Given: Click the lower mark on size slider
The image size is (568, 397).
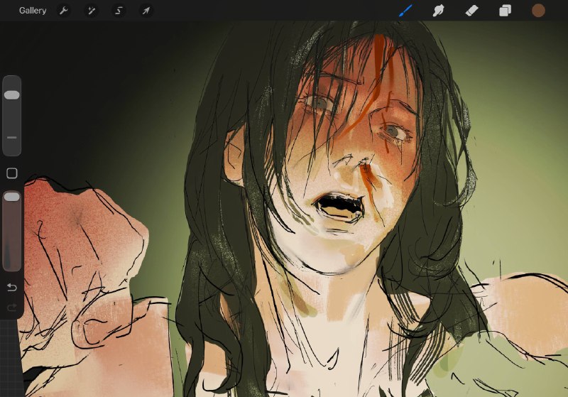Looking at the screenshot, I should click(11, 138).
